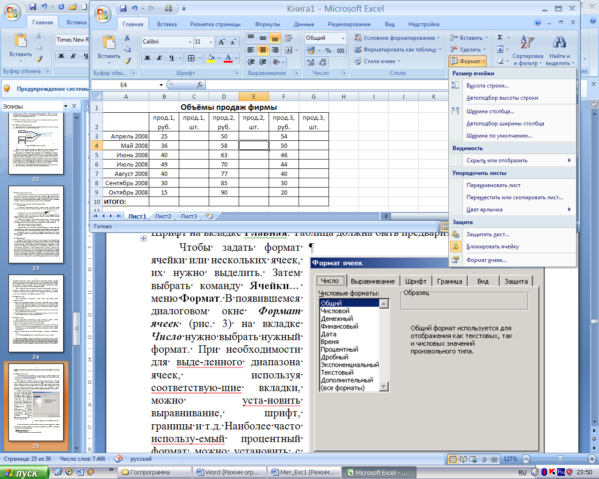
Task: Click the cell borders icon in Excel
Action: tap(191, 58)
